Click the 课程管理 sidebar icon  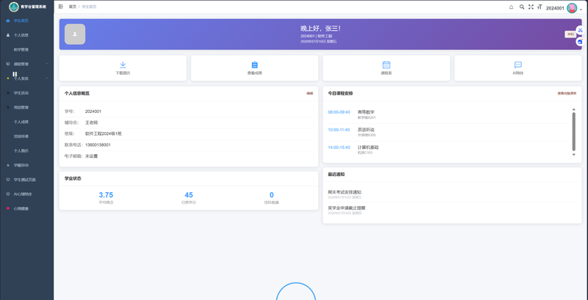[x=8, y=64]
